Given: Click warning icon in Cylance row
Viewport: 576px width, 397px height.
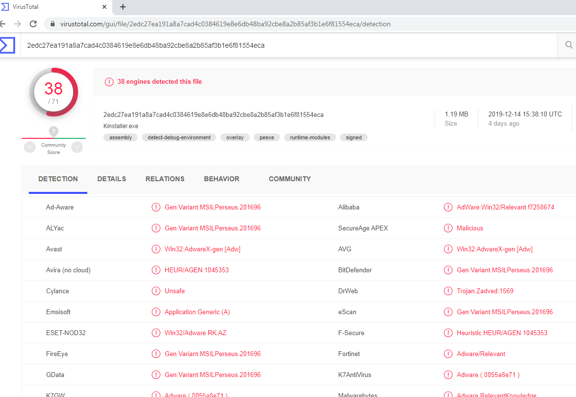Looking at the screenshot, I should (x=156, y=291).
